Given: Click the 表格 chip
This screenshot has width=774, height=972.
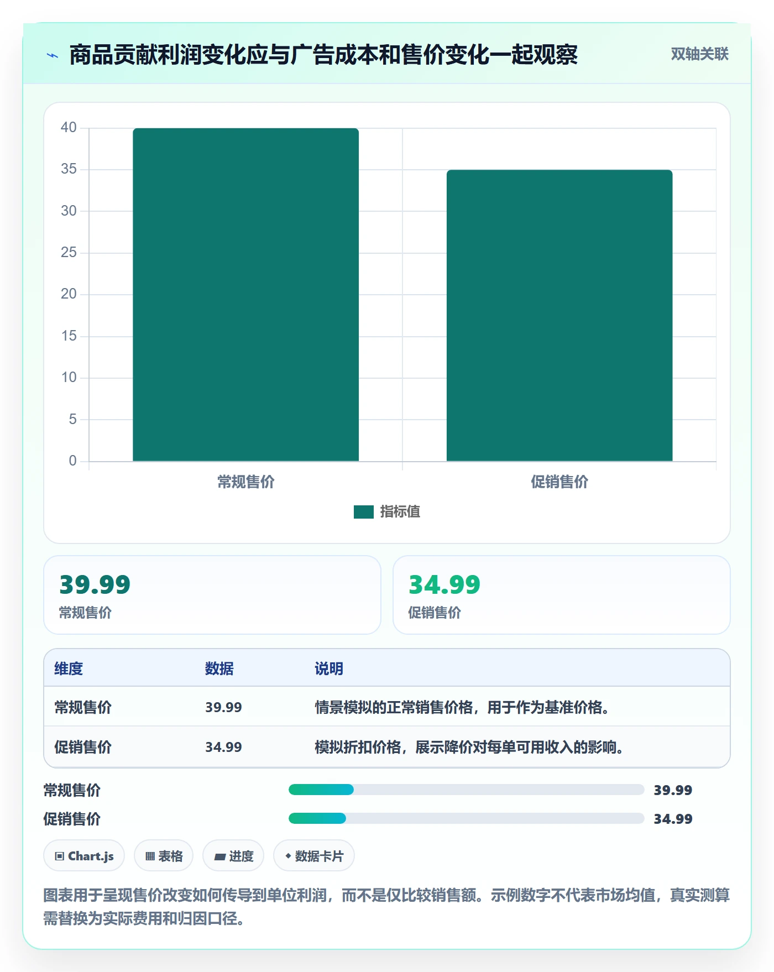Looking at the screenshot, I should 164,856.
